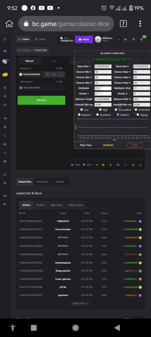151x337 pixels.
Task: Click the chat bubble sidebar icon
Action: coord(5,161)
